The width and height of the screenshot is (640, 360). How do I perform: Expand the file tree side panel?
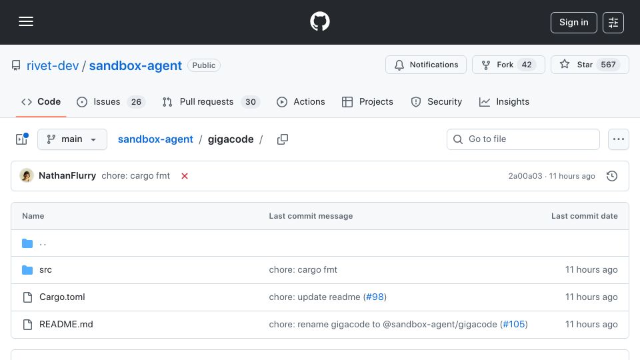(21, 139)
